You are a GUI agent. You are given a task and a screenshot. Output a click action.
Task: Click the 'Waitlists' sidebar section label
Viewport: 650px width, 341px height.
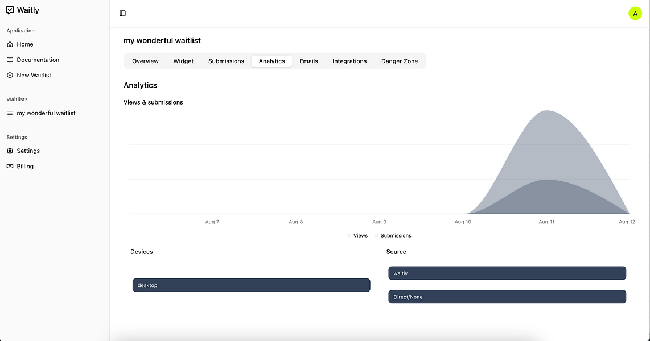coord(17,99)
